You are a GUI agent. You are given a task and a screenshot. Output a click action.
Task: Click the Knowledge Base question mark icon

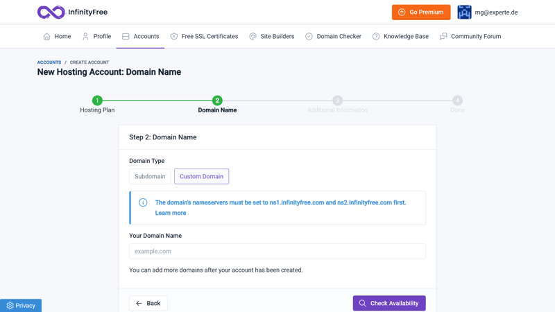pyautogui.click(x=376, y=37)
